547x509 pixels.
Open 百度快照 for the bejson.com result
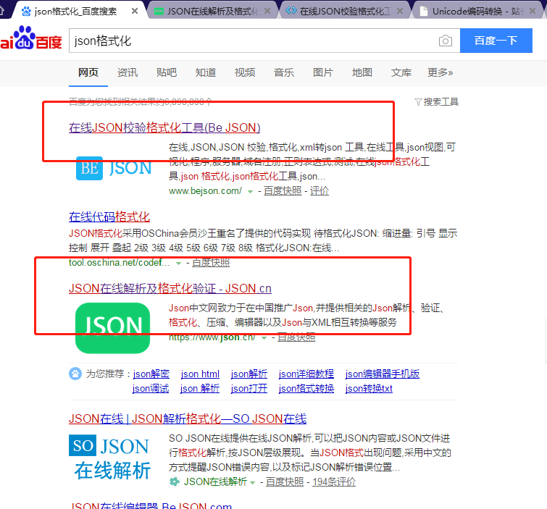coord(283,191)
